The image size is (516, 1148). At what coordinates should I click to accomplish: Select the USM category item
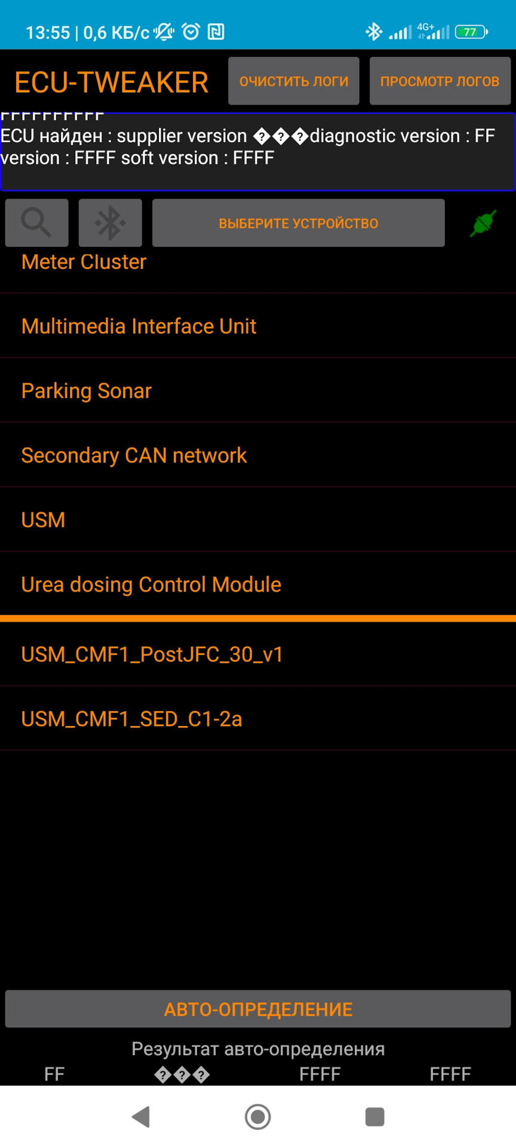tap(43, 520)
